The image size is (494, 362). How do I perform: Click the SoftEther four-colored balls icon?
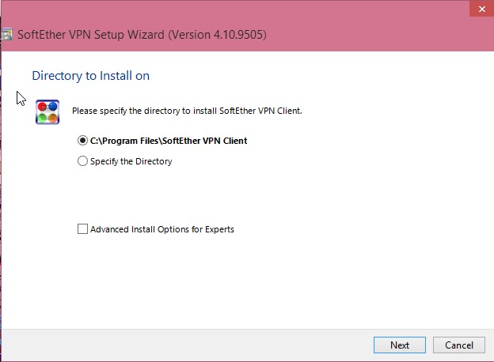point(47,112)
